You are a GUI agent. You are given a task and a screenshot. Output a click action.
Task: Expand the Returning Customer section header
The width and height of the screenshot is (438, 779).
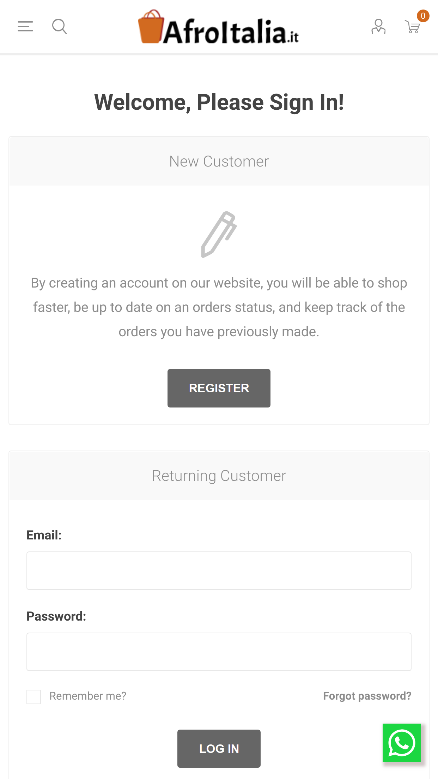click(x=219, y=476)
